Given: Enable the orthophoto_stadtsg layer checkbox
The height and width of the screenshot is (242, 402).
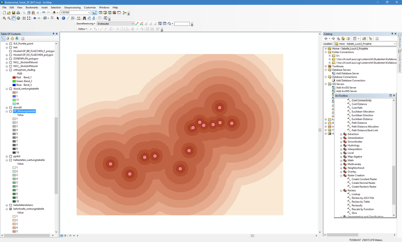Looking at the screenshot, I should 11,70.
